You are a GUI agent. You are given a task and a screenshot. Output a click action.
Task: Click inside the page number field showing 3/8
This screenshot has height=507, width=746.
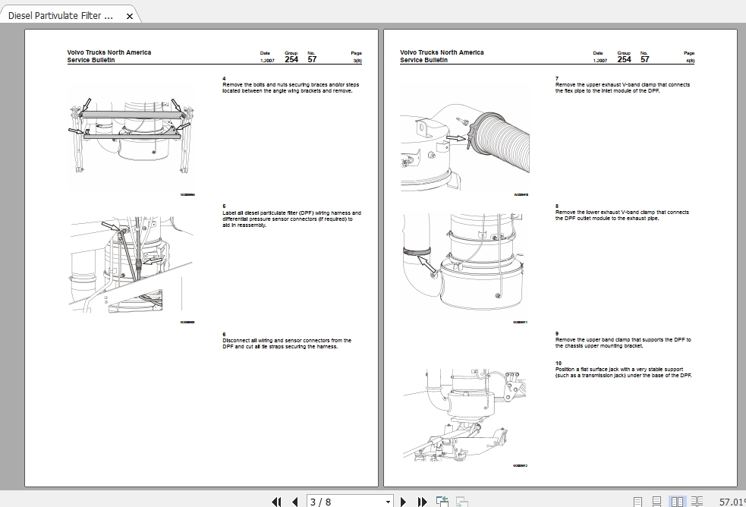point(334,502)
